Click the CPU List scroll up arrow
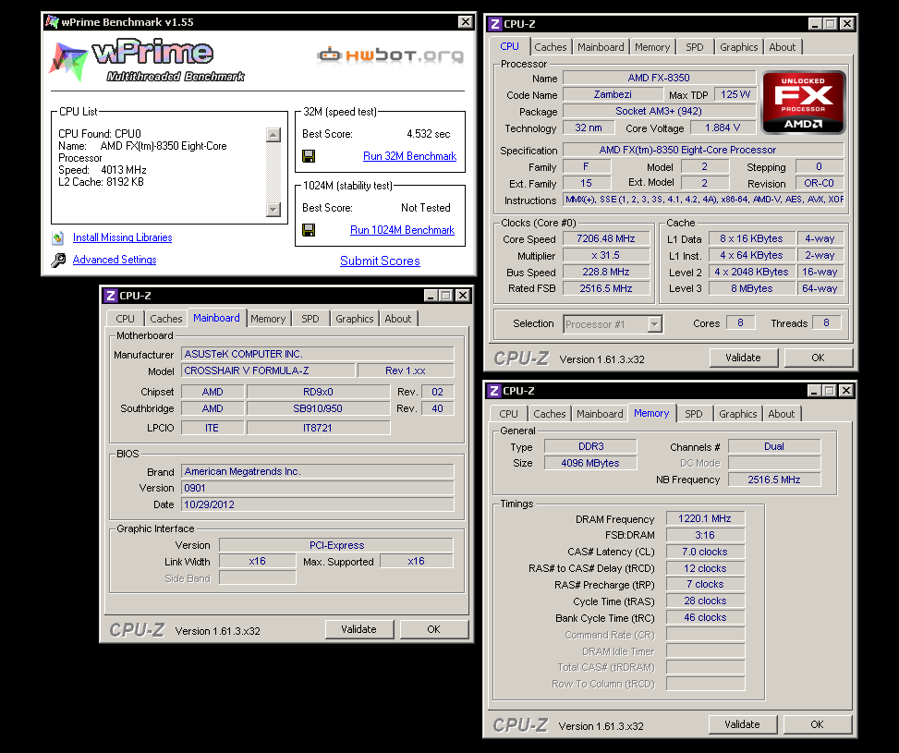 (273, 135)
